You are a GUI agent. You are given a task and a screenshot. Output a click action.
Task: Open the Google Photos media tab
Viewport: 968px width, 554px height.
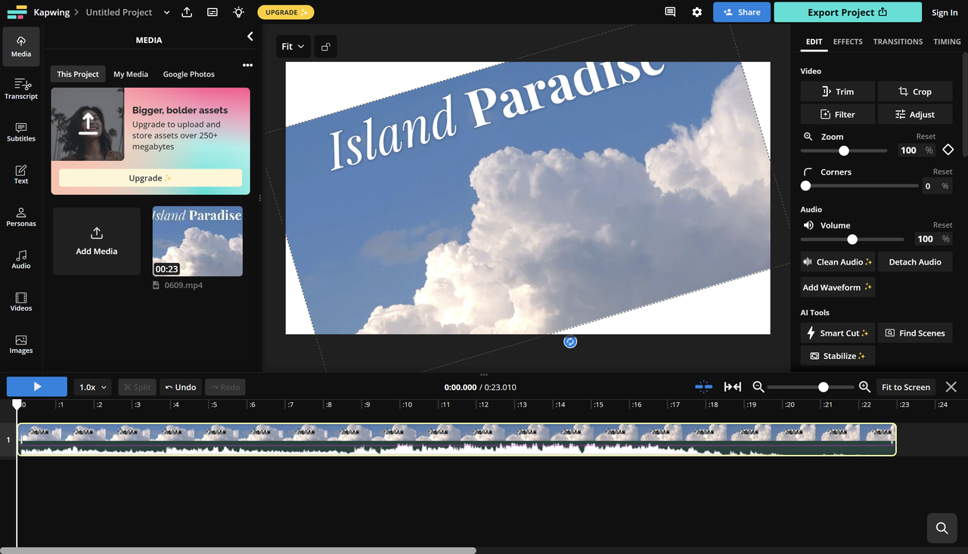tap(188, 73)
